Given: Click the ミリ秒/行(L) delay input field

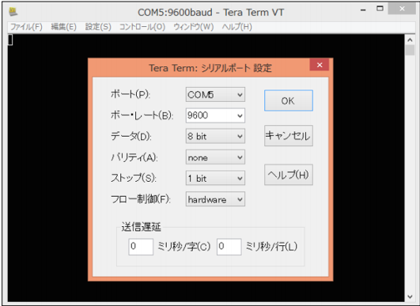Looking at the screenshot, I should (229, 247).
